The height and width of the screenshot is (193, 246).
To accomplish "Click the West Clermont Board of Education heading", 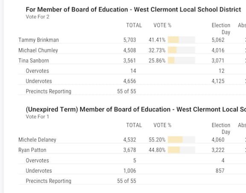I will pos(133,9).
